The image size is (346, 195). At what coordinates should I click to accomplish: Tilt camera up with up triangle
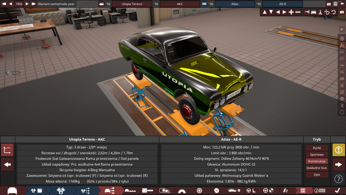point(265,12)
